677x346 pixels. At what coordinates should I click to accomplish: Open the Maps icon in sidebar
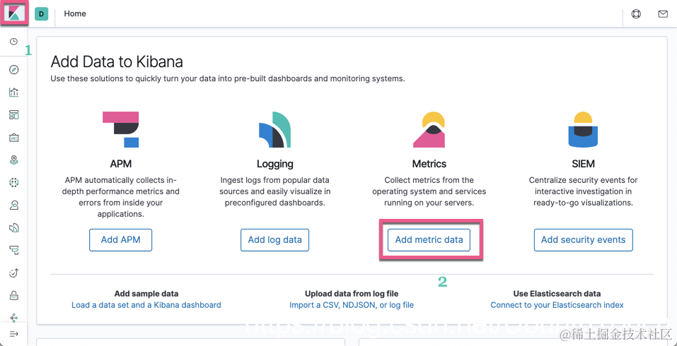(x=13, y=160)
